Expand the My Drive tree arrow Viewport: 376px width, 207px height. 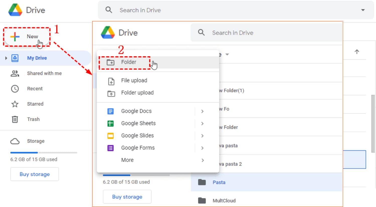pyautogui.click(x=6, y=58)
